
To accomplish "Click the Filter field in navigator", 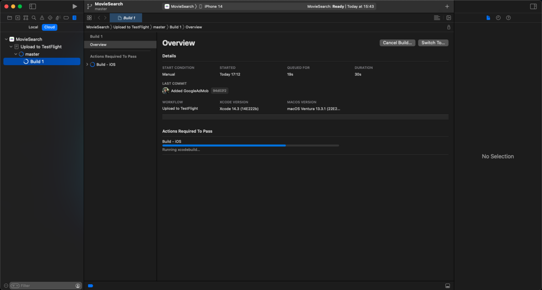I will point(47,285).
